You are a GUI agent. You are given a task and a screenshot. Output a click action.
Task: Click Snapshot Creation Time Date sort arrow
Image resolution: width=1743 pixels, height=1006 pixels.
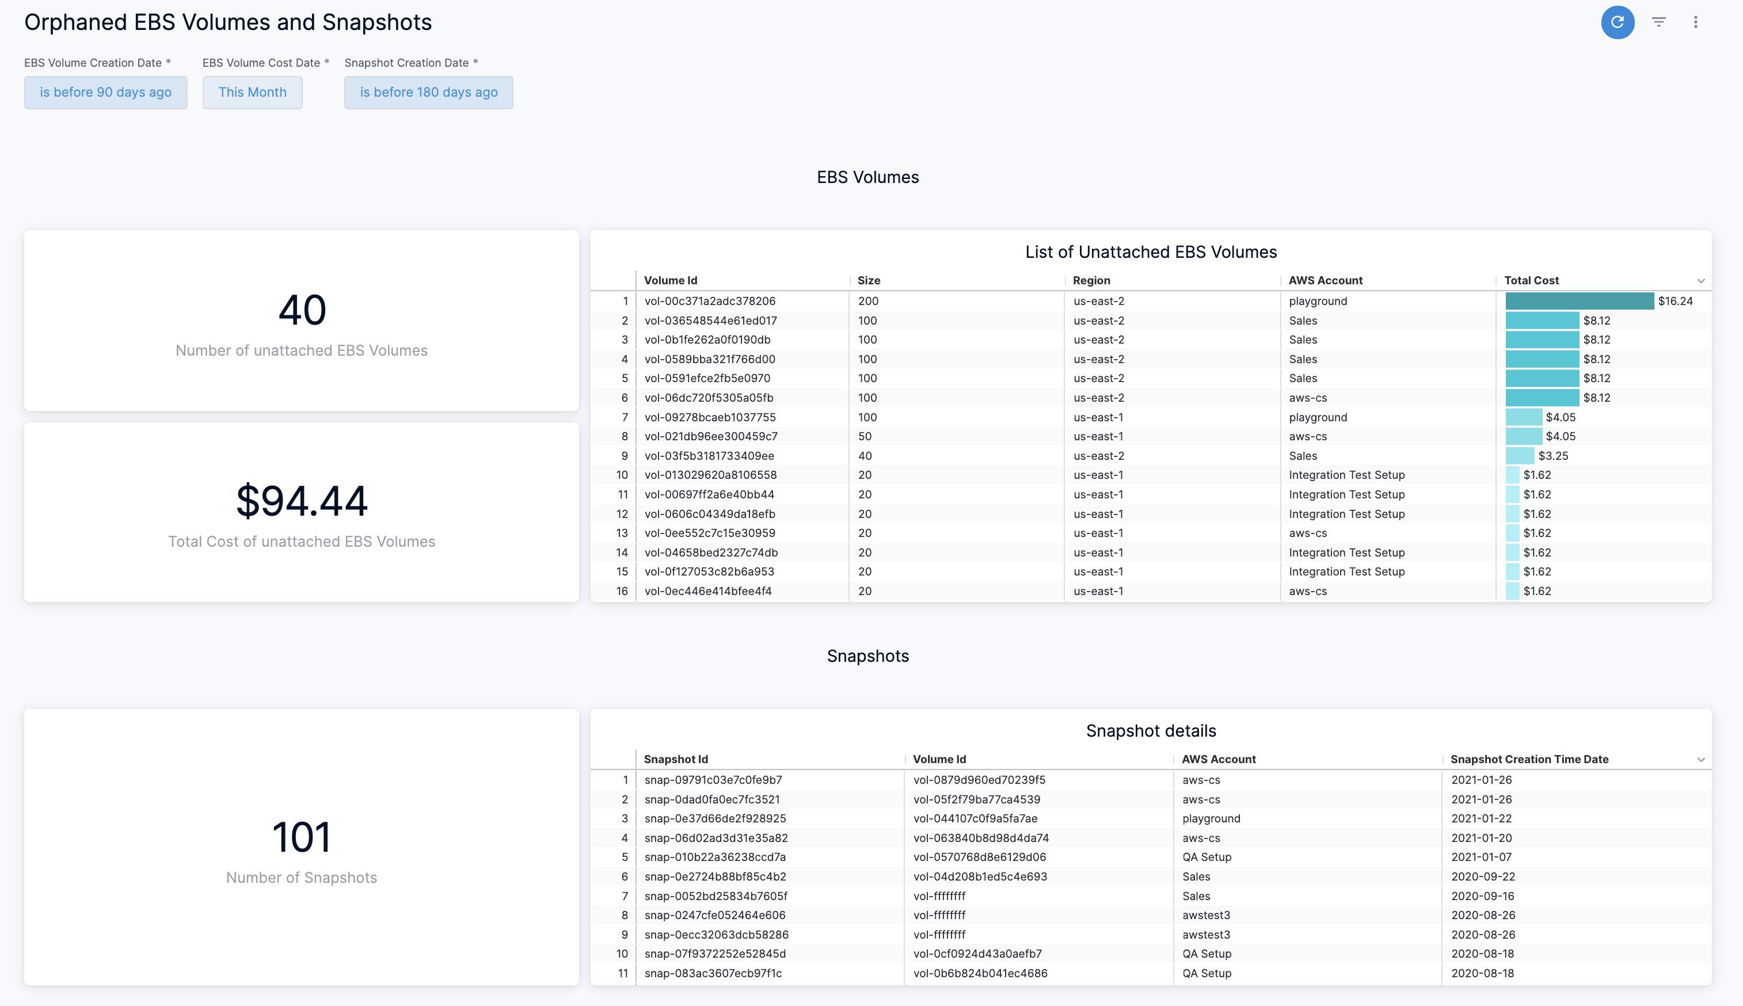click(1700, 760)
